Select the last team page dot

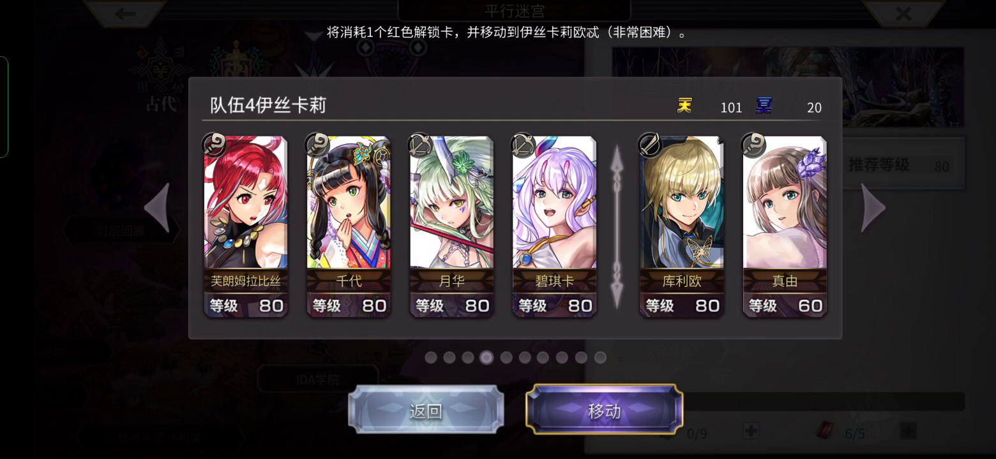(600, 358)
